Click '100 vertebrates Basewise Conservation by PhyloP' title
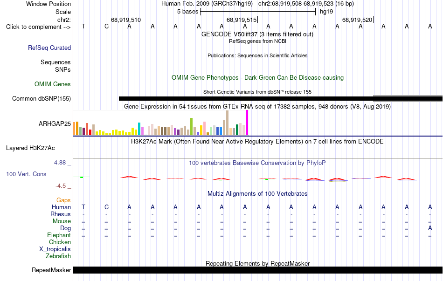 (257, 163)
